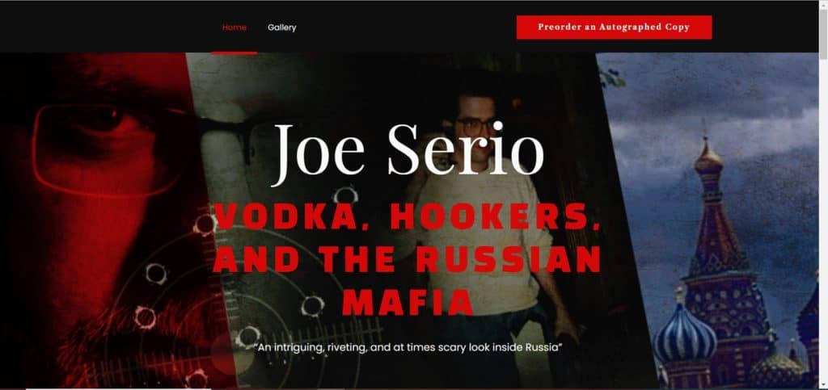The height and width of the screenshot is (390, 828).
Task: Click the "An intriguing, riveting" quote
Action: click(408, 348)
